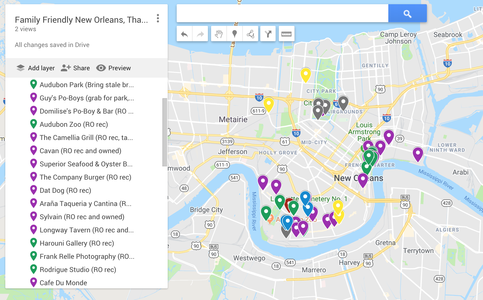Click purple pin icon beside Dat Dog
Viewport: 483px width, 300px height.
33,190
